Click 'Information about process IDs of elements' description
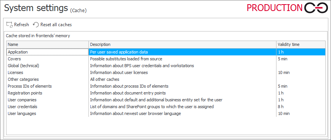 pyautogui.click(x=129, y=86)
